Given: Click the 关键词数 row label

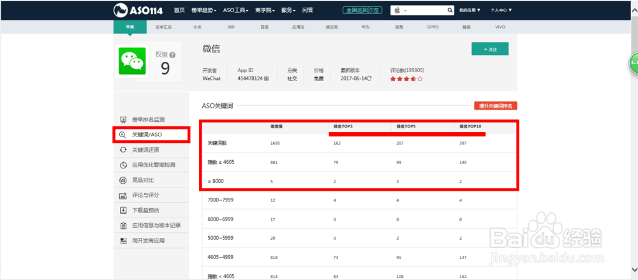Looking at the screenshot, I should (x=218, y=144).
